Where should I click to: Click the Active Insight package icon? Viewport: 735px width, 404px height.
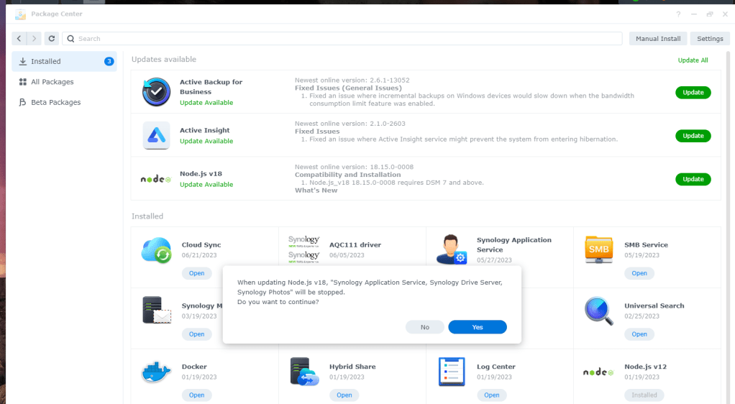156,135
